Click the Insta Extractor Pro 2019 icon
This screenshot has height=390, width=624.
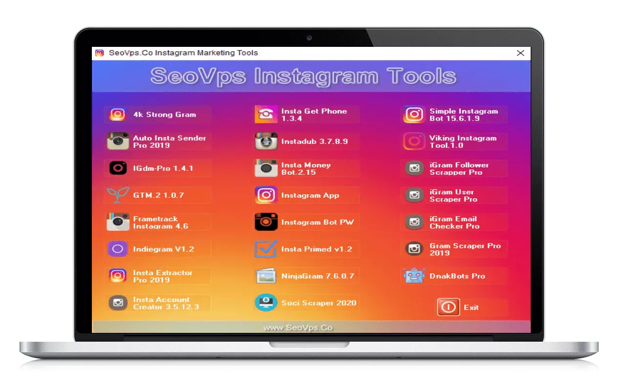tap(117, 276)
